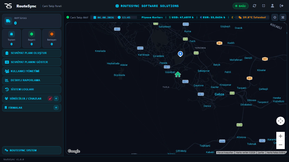The image size is (289, 162).
Task: Click the ROUTESYNC SYSTEM button
Action: pos(32,150)
